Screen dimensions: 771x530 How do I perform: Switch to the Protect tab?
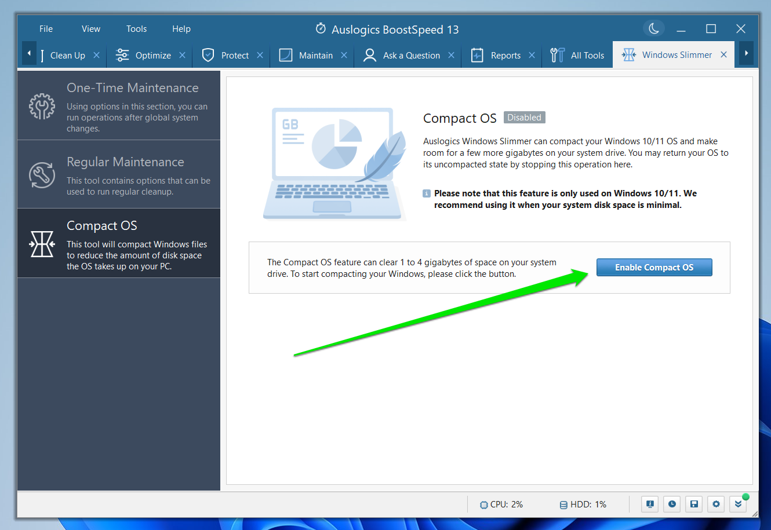point(235,56)
